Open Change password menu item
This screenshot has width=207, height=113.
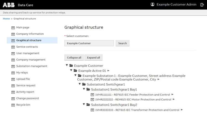tap(27, 98)
